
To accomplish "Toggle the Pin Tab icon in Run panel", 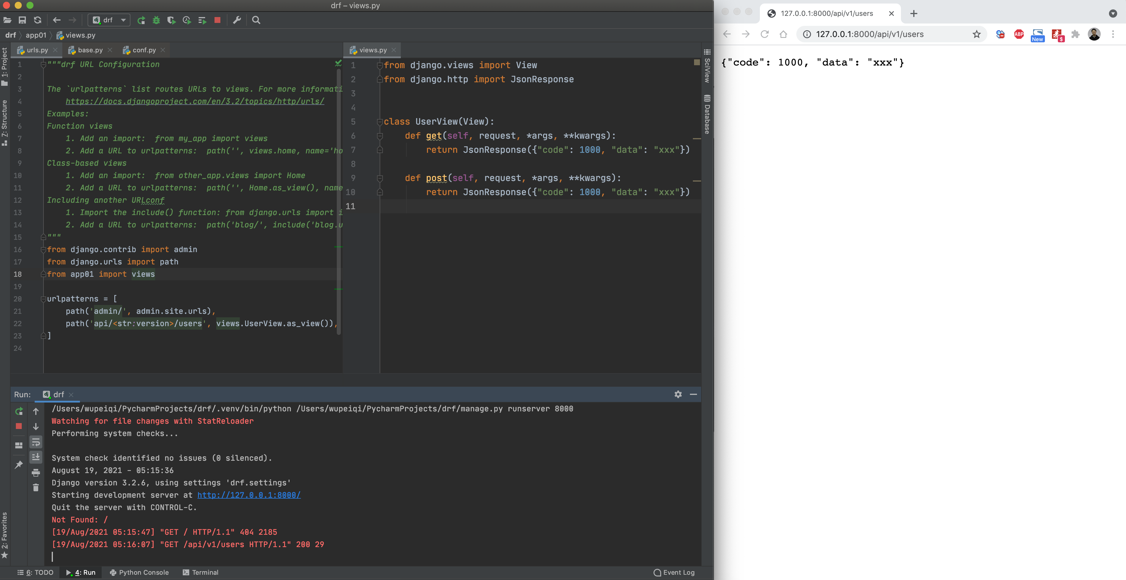I will pos(19,465).
